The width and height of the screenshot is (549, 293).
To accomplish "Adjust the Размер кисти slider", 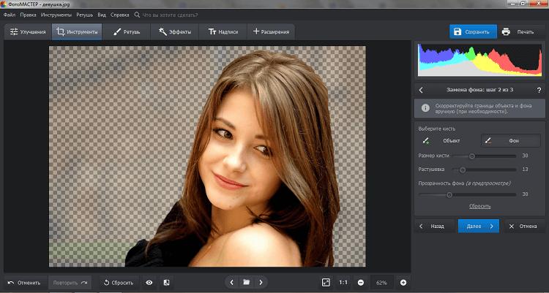I will (472, 156).
